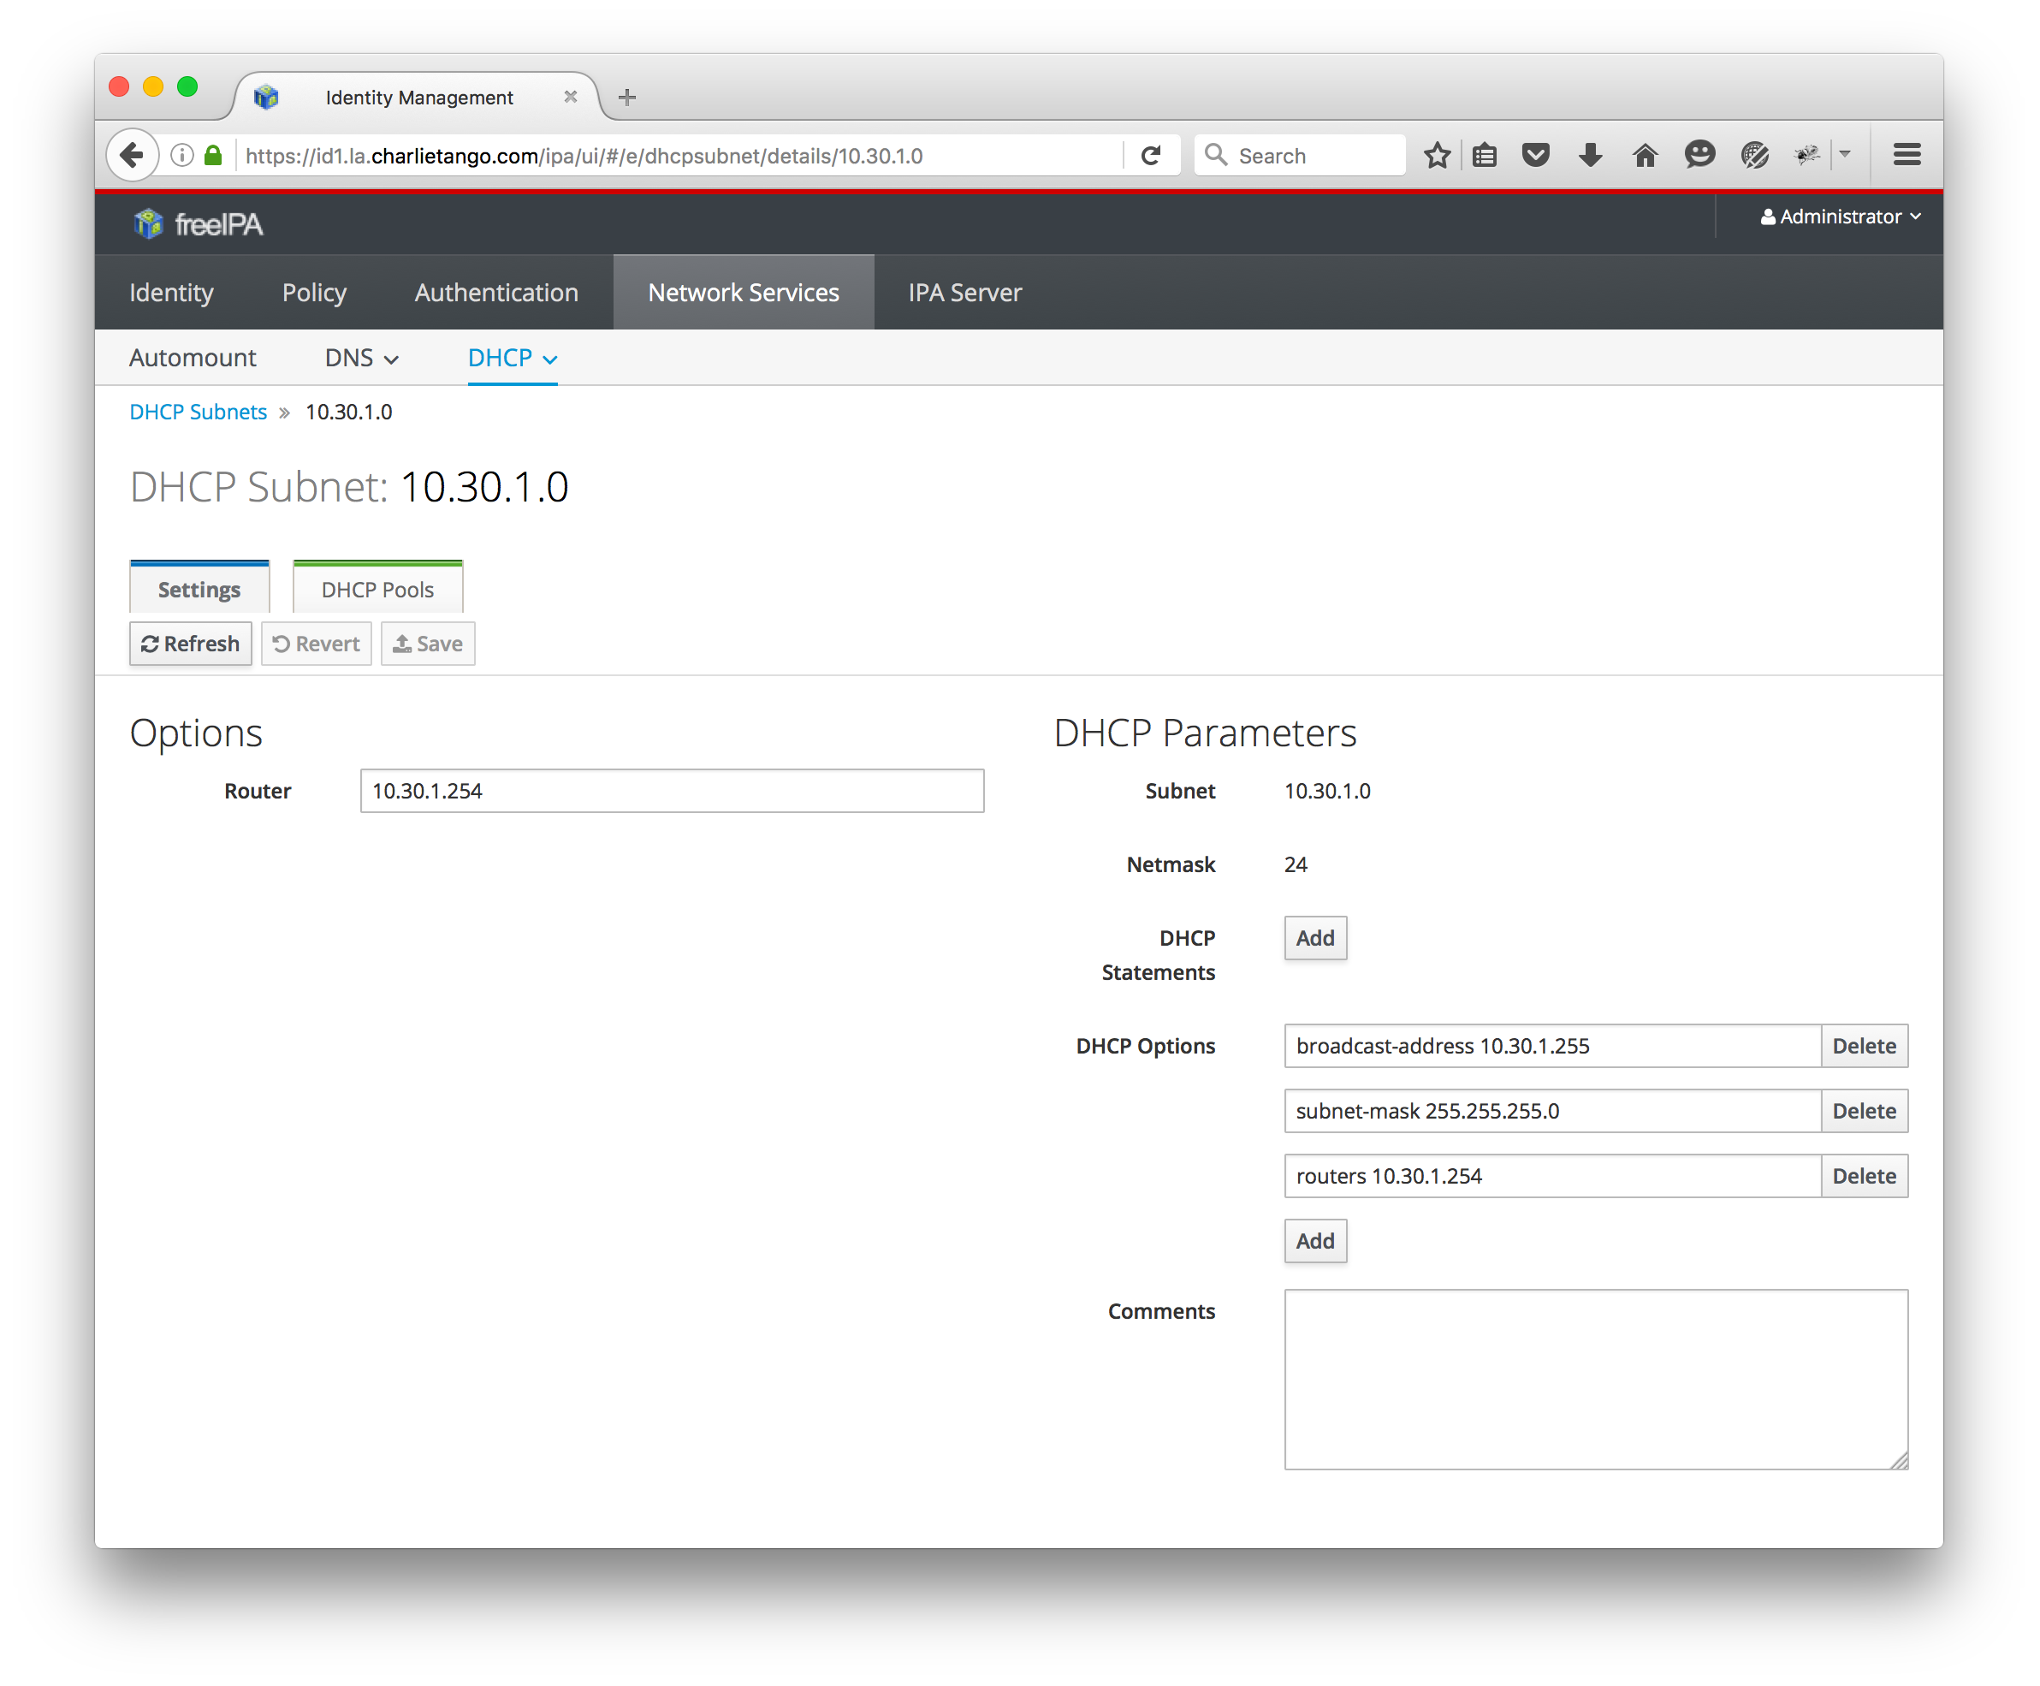This screenshot has height=1686, width=2040.
Task: Expand the DHCP dropdown menu
Action: click(512, 359)
